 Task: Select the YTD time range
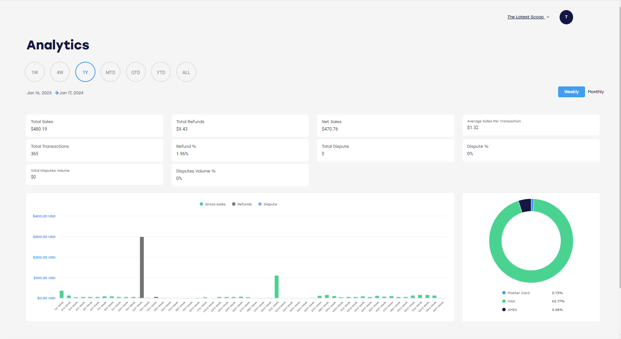click(161, 72)
